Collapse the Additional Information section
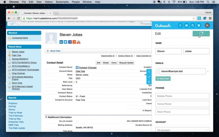This screenshot has height=137, width=219. tap(46, 117)
